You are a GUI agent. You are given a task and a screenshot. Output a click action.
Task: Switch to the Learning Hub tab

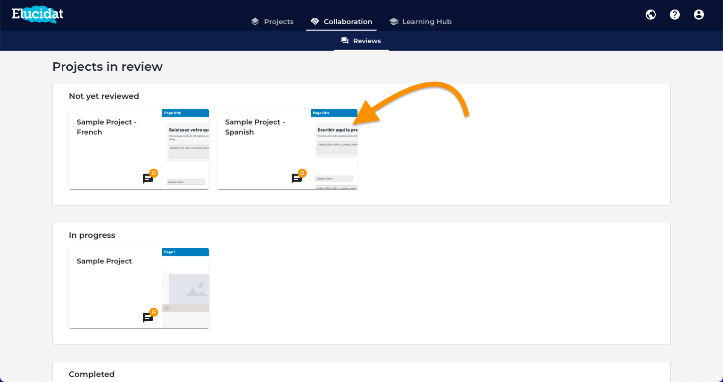pyautogui.click(x=420, y=22)
